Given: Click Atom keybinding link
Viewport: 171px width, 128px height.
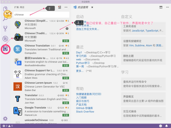Looking at the screenshot, I should [149, 45].
